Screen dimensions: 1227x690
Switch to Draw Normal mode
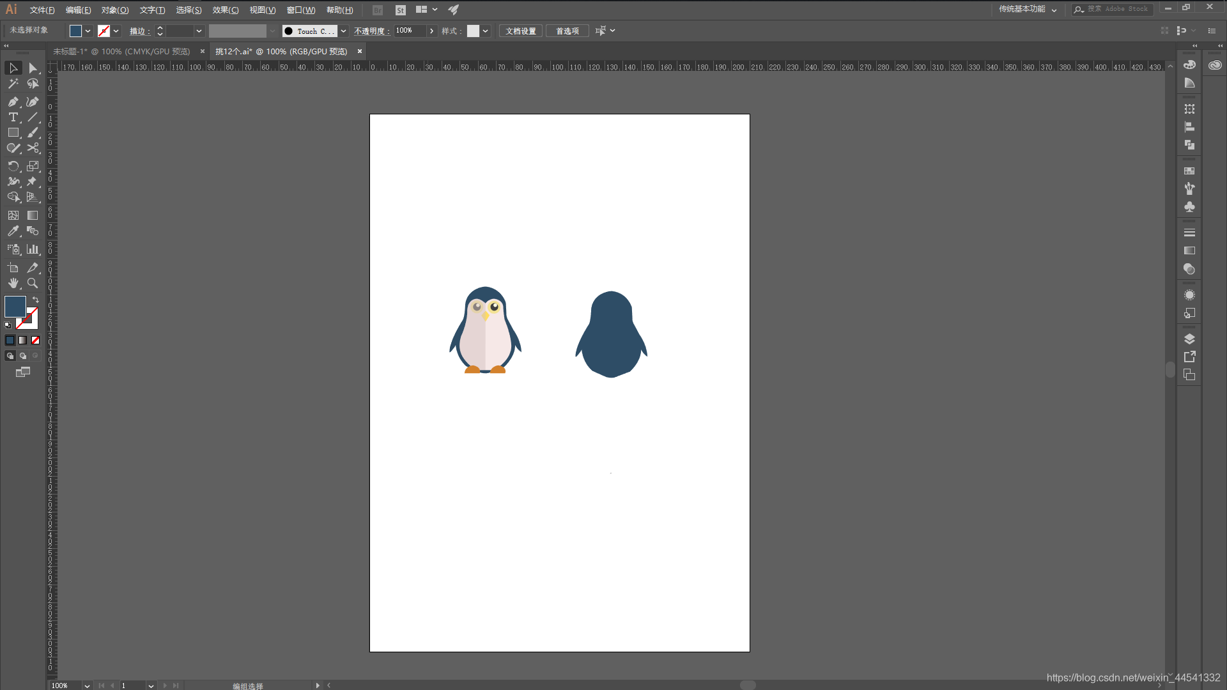coord(10,356)
